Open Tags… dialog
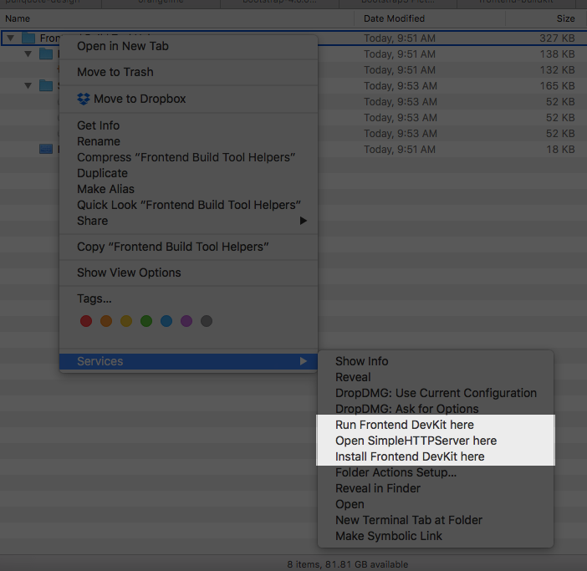 coord(188,298)
